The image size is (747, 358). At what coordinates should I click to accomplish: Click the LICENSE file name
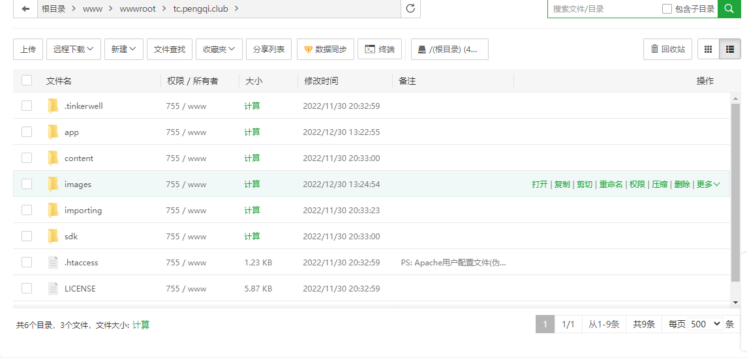coord(80,288)
